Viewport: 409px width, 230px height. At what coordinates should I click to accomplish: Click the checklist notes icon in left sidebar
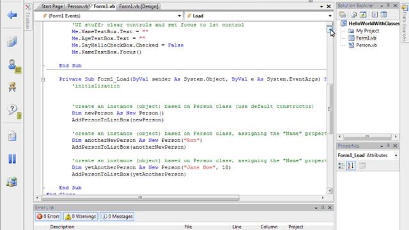[x=12, y=136]
